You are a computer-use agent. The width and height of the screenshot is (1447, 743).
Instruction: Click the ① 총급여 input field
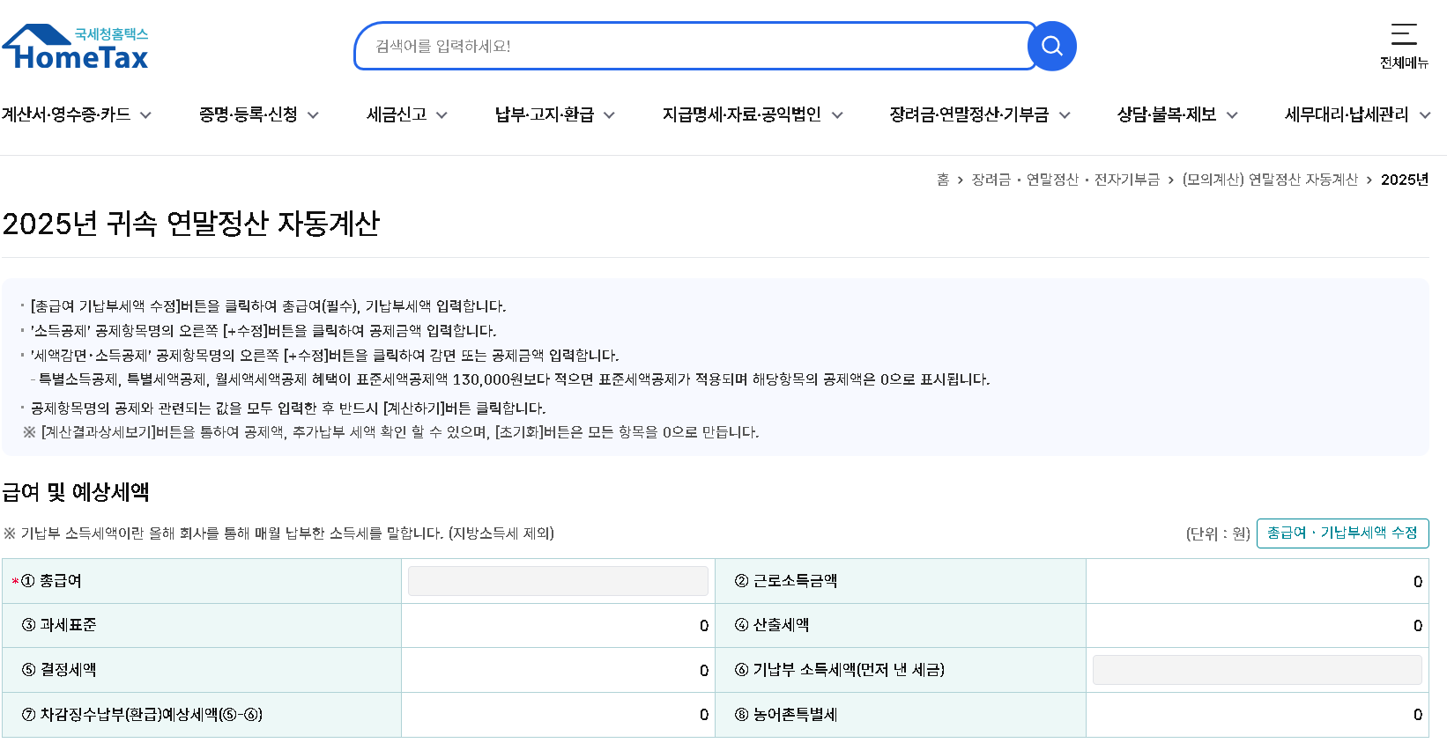coord(558,581)
